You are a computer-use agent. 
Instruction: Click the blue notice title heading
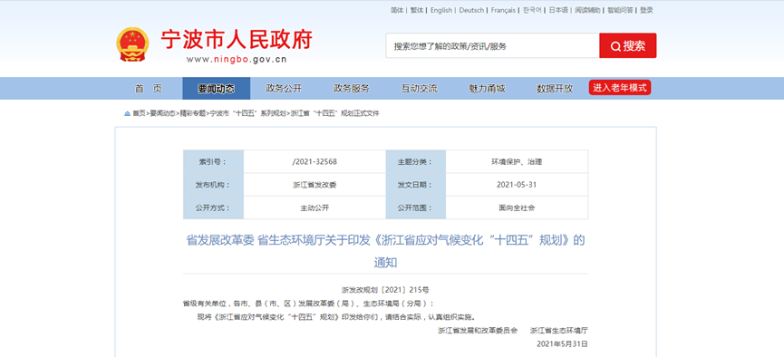(385, 251)
